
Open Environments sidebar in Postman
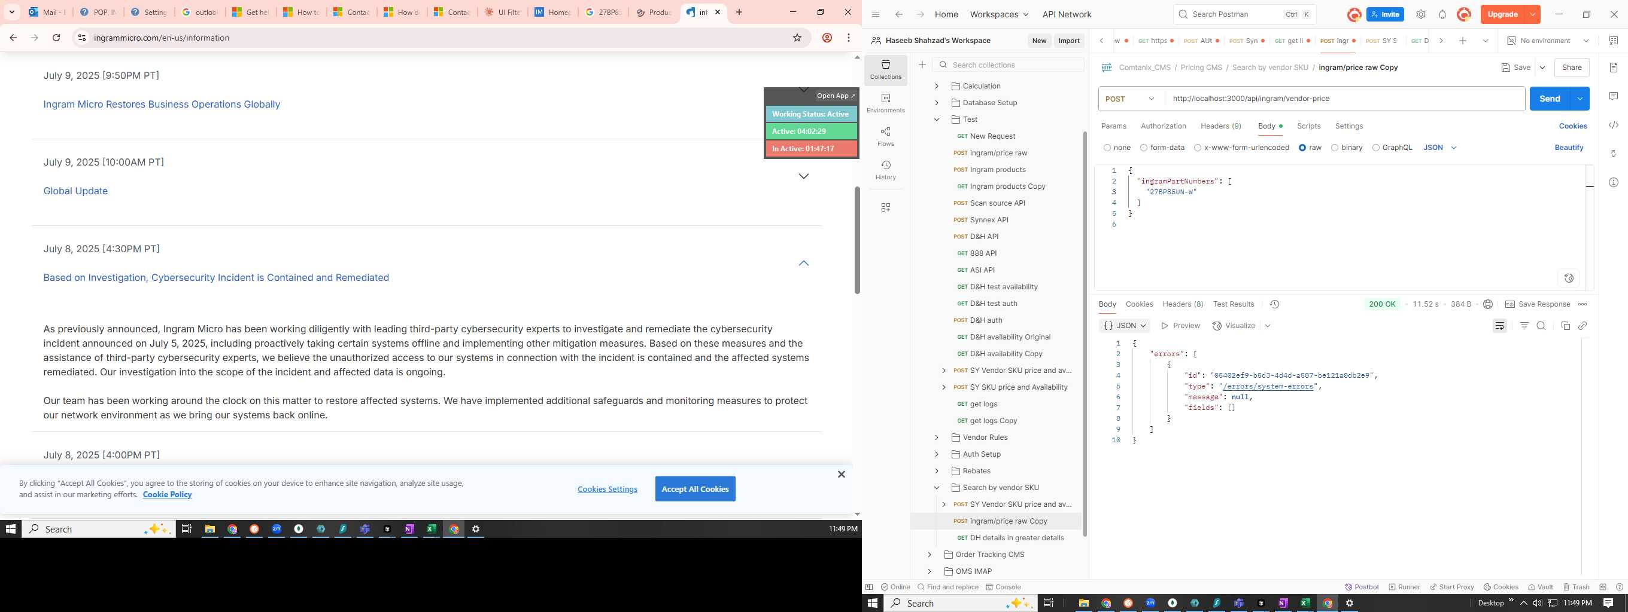tap(885, 103)
